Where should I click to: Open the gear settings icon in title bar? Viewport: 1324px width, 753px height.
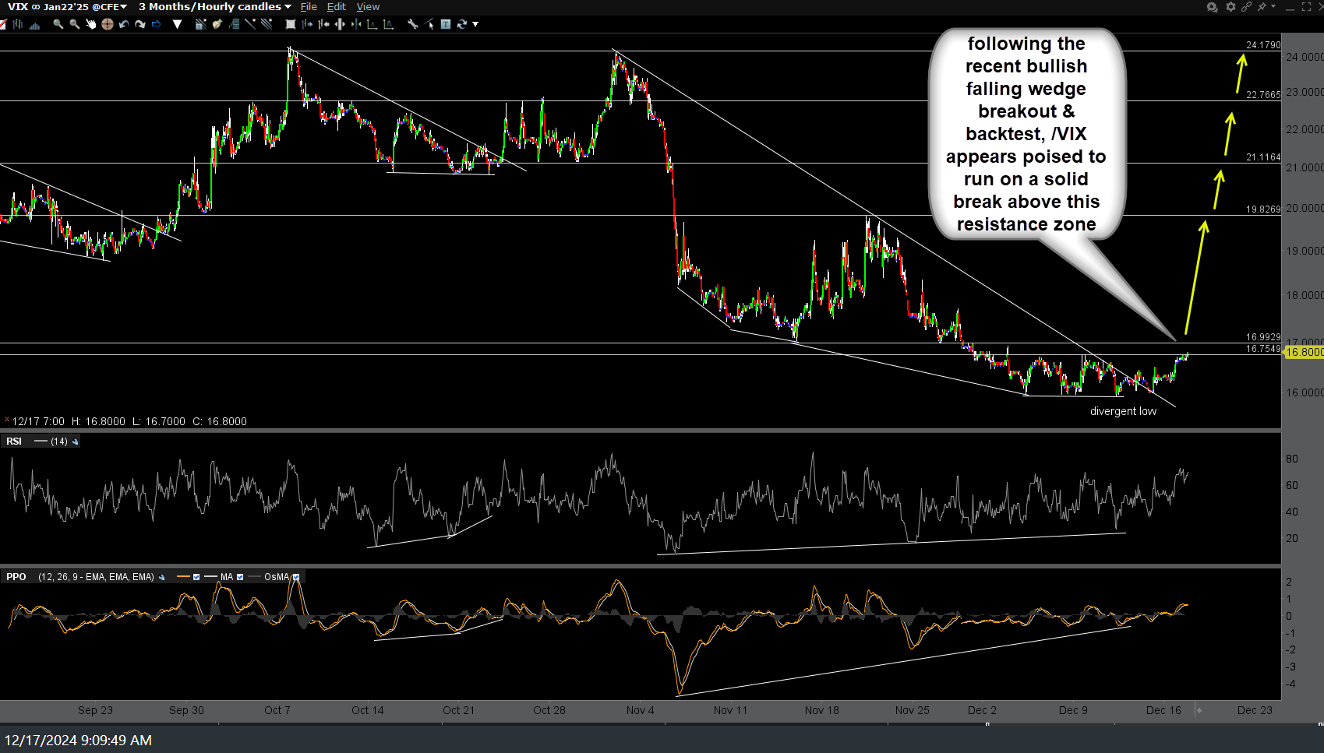[1230, 7]
